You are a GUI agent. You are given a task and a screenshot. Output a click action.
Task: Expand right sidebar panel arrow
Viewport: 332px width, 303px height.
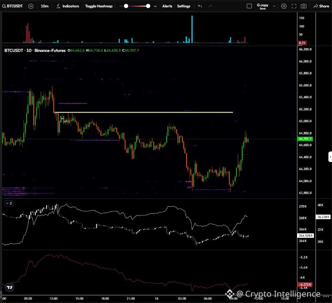(x=330, y=157)
